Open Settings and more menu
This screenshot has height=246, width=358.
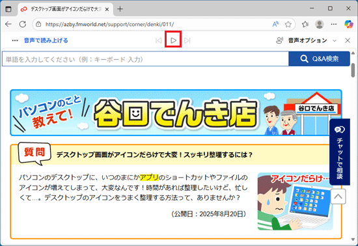coord(333,24)
